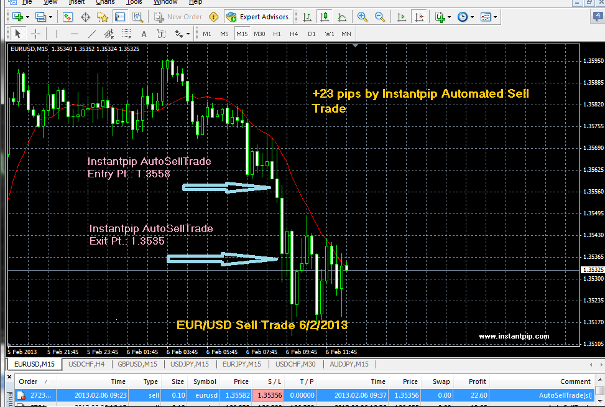Image resolution: width=605 pixels, height=407 pixels.
Task: Switch timeframe to W1
Action: click(x=330, y=34)
